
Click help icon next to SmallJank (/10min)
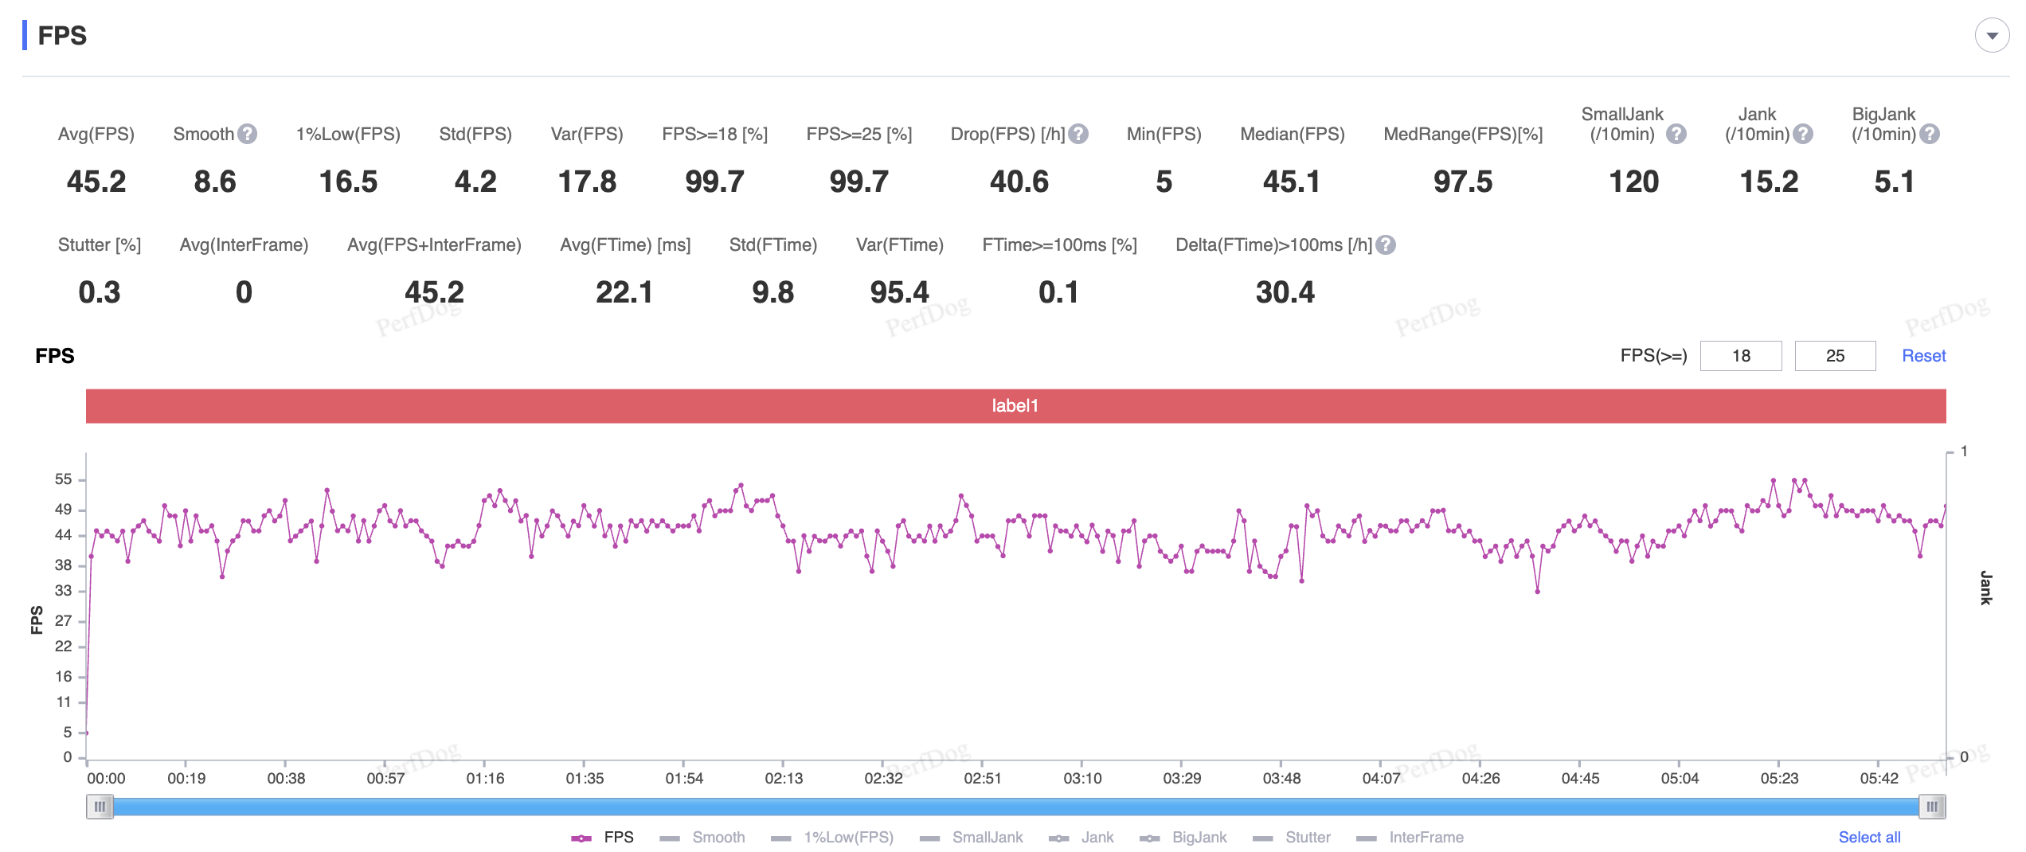tap(1676, 134)
